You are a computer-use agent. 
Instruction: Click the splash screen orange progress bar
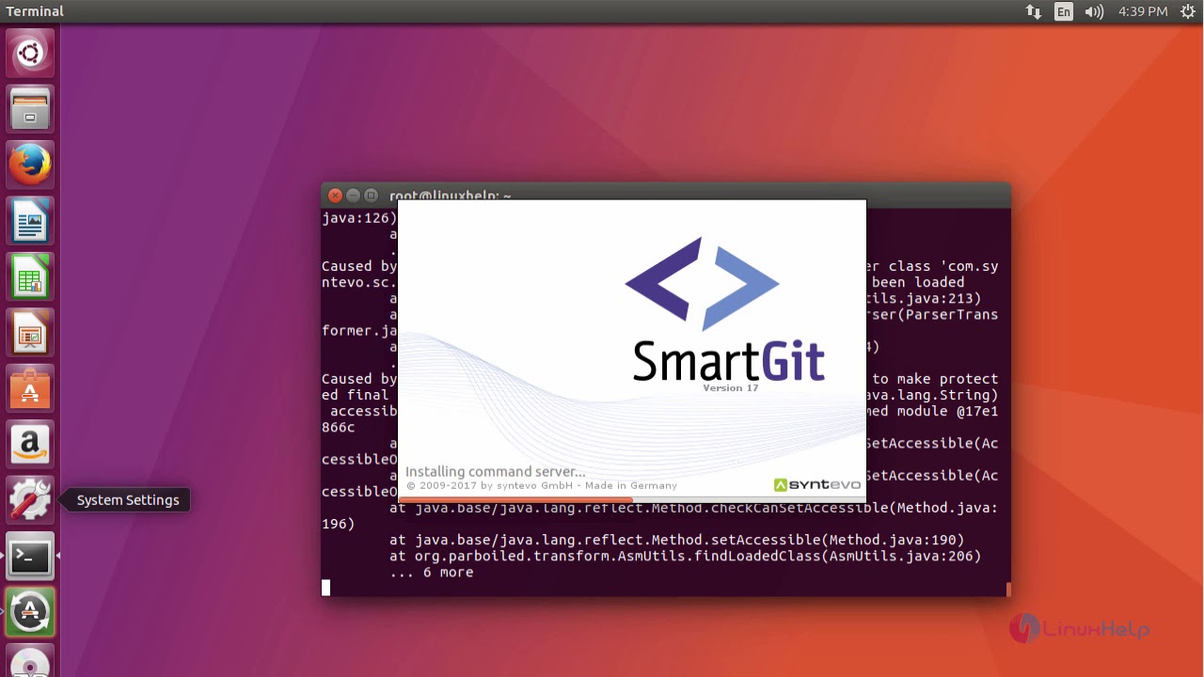click(x=515, y=499)
